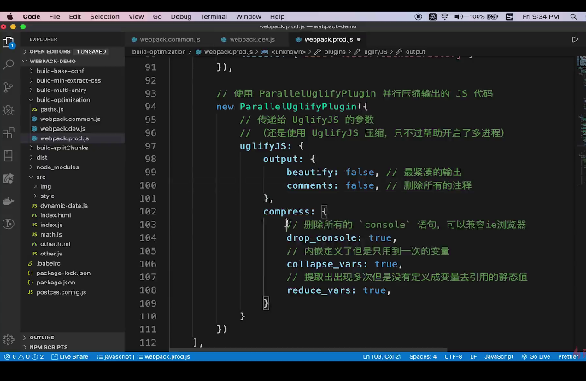Change the UTF-8 encoding setting
The width and height of the screenshot is (586, 381).
(454, 357)
